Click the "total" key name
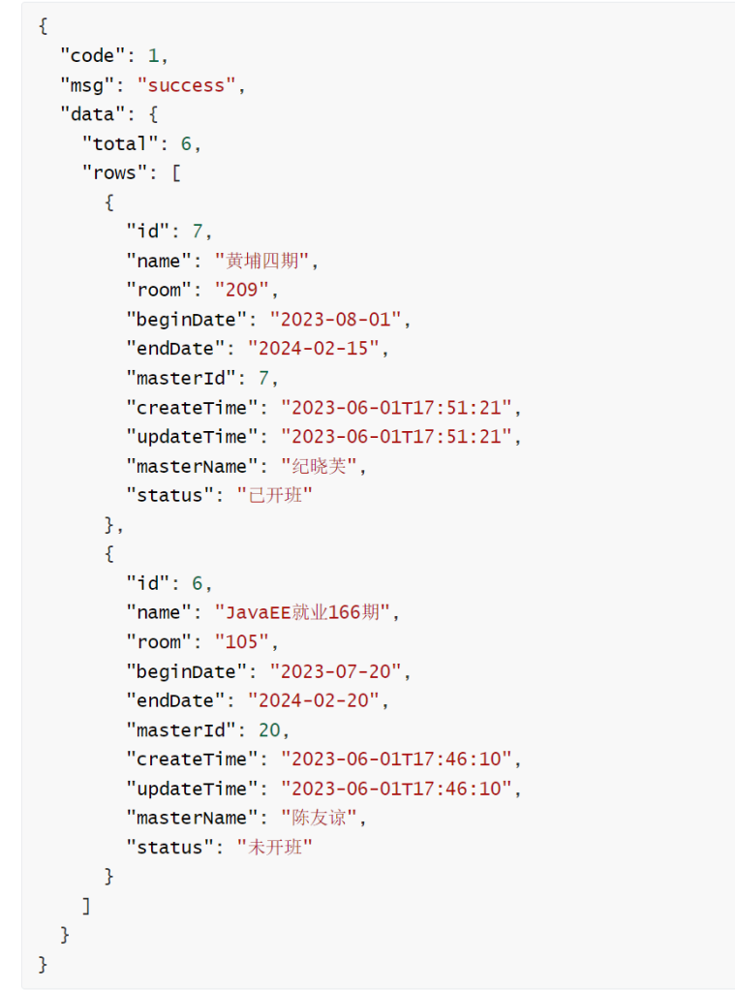735x992 pixels. (x=119, y=143)
